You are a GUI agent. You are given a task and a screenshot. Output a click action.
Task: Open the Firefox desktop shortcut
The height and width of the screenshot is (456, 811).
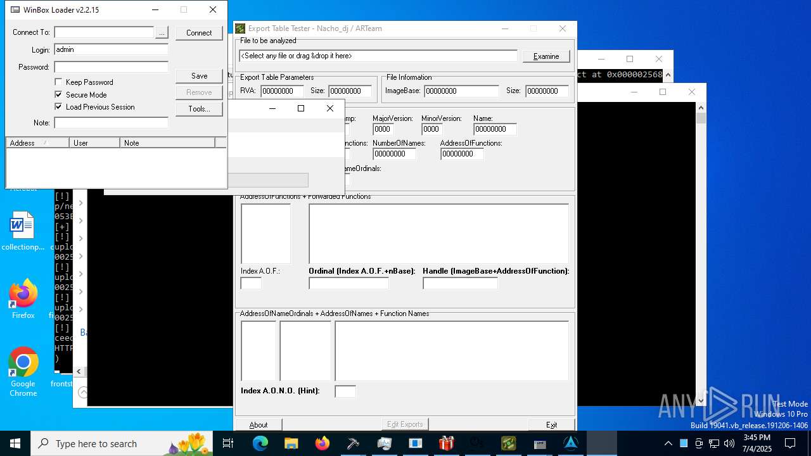pyautogui.click(x=23, y=299)
